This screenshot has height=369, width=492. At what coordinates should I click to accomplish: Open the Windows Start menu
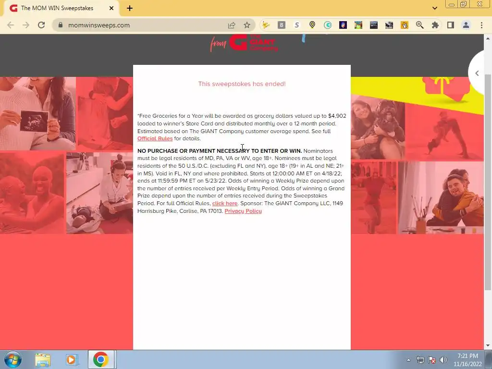click(13, 359)
